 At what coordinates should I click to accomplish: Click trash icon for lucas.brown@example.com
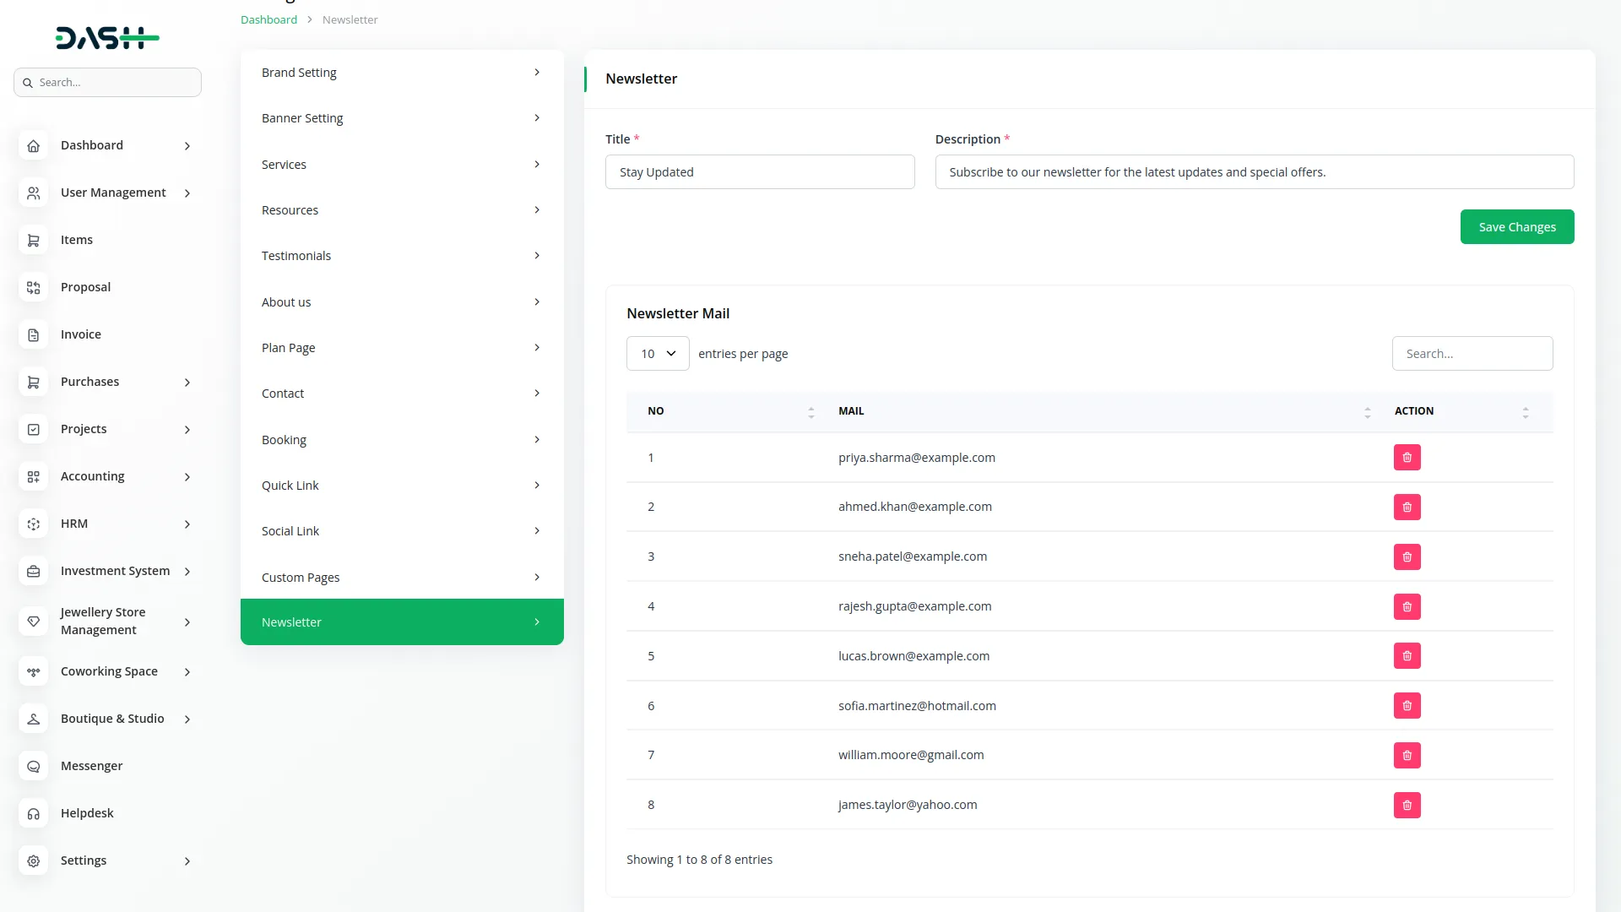point(1407,656)
